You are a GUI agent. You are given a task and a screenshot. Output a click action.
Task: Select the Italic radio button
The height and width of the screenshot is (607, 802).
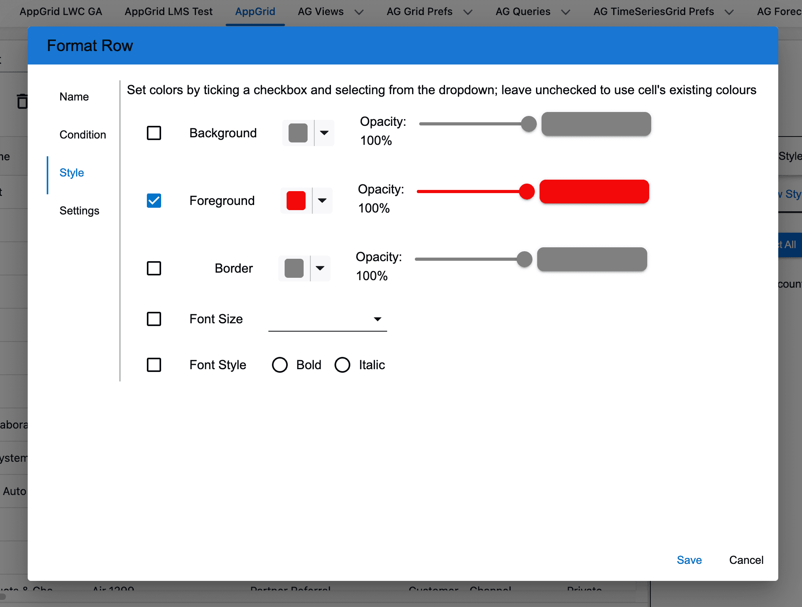point(342,365)
